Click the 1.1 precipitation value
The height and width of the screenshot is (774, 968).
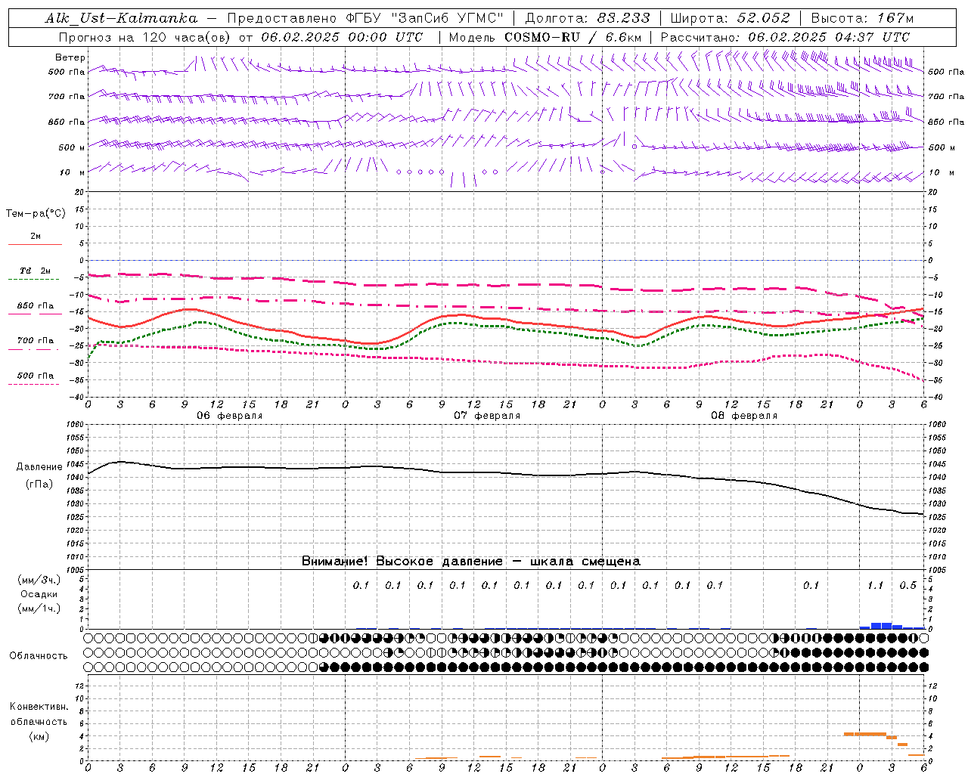[x=875, y=586]
